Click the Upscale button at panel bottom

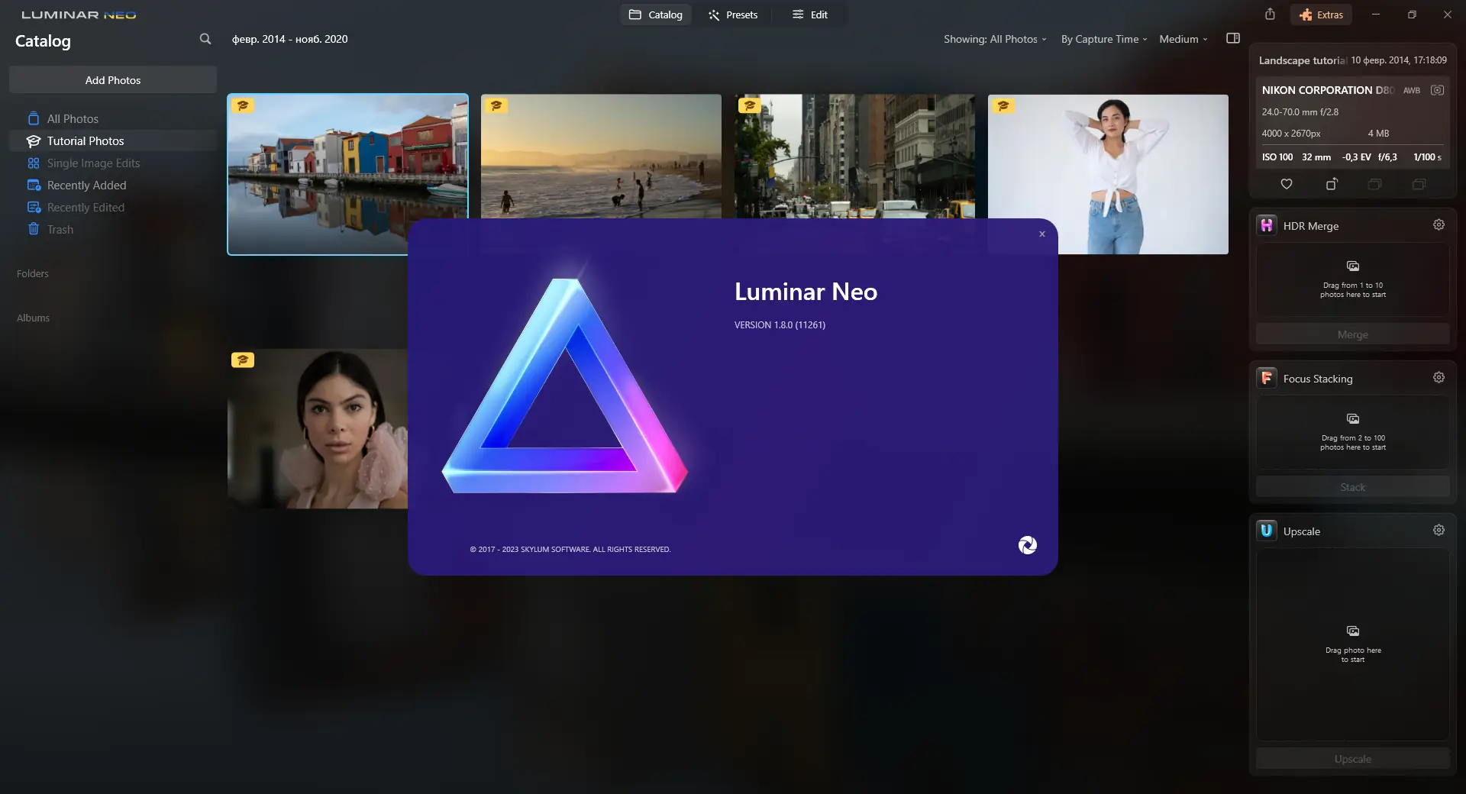1353,759
